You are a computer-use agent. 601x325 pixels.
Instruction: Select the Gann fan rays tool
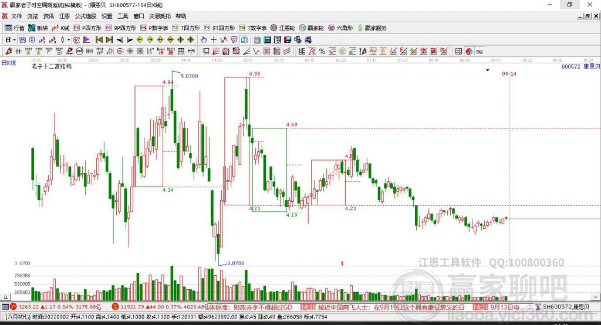point(215,52)
